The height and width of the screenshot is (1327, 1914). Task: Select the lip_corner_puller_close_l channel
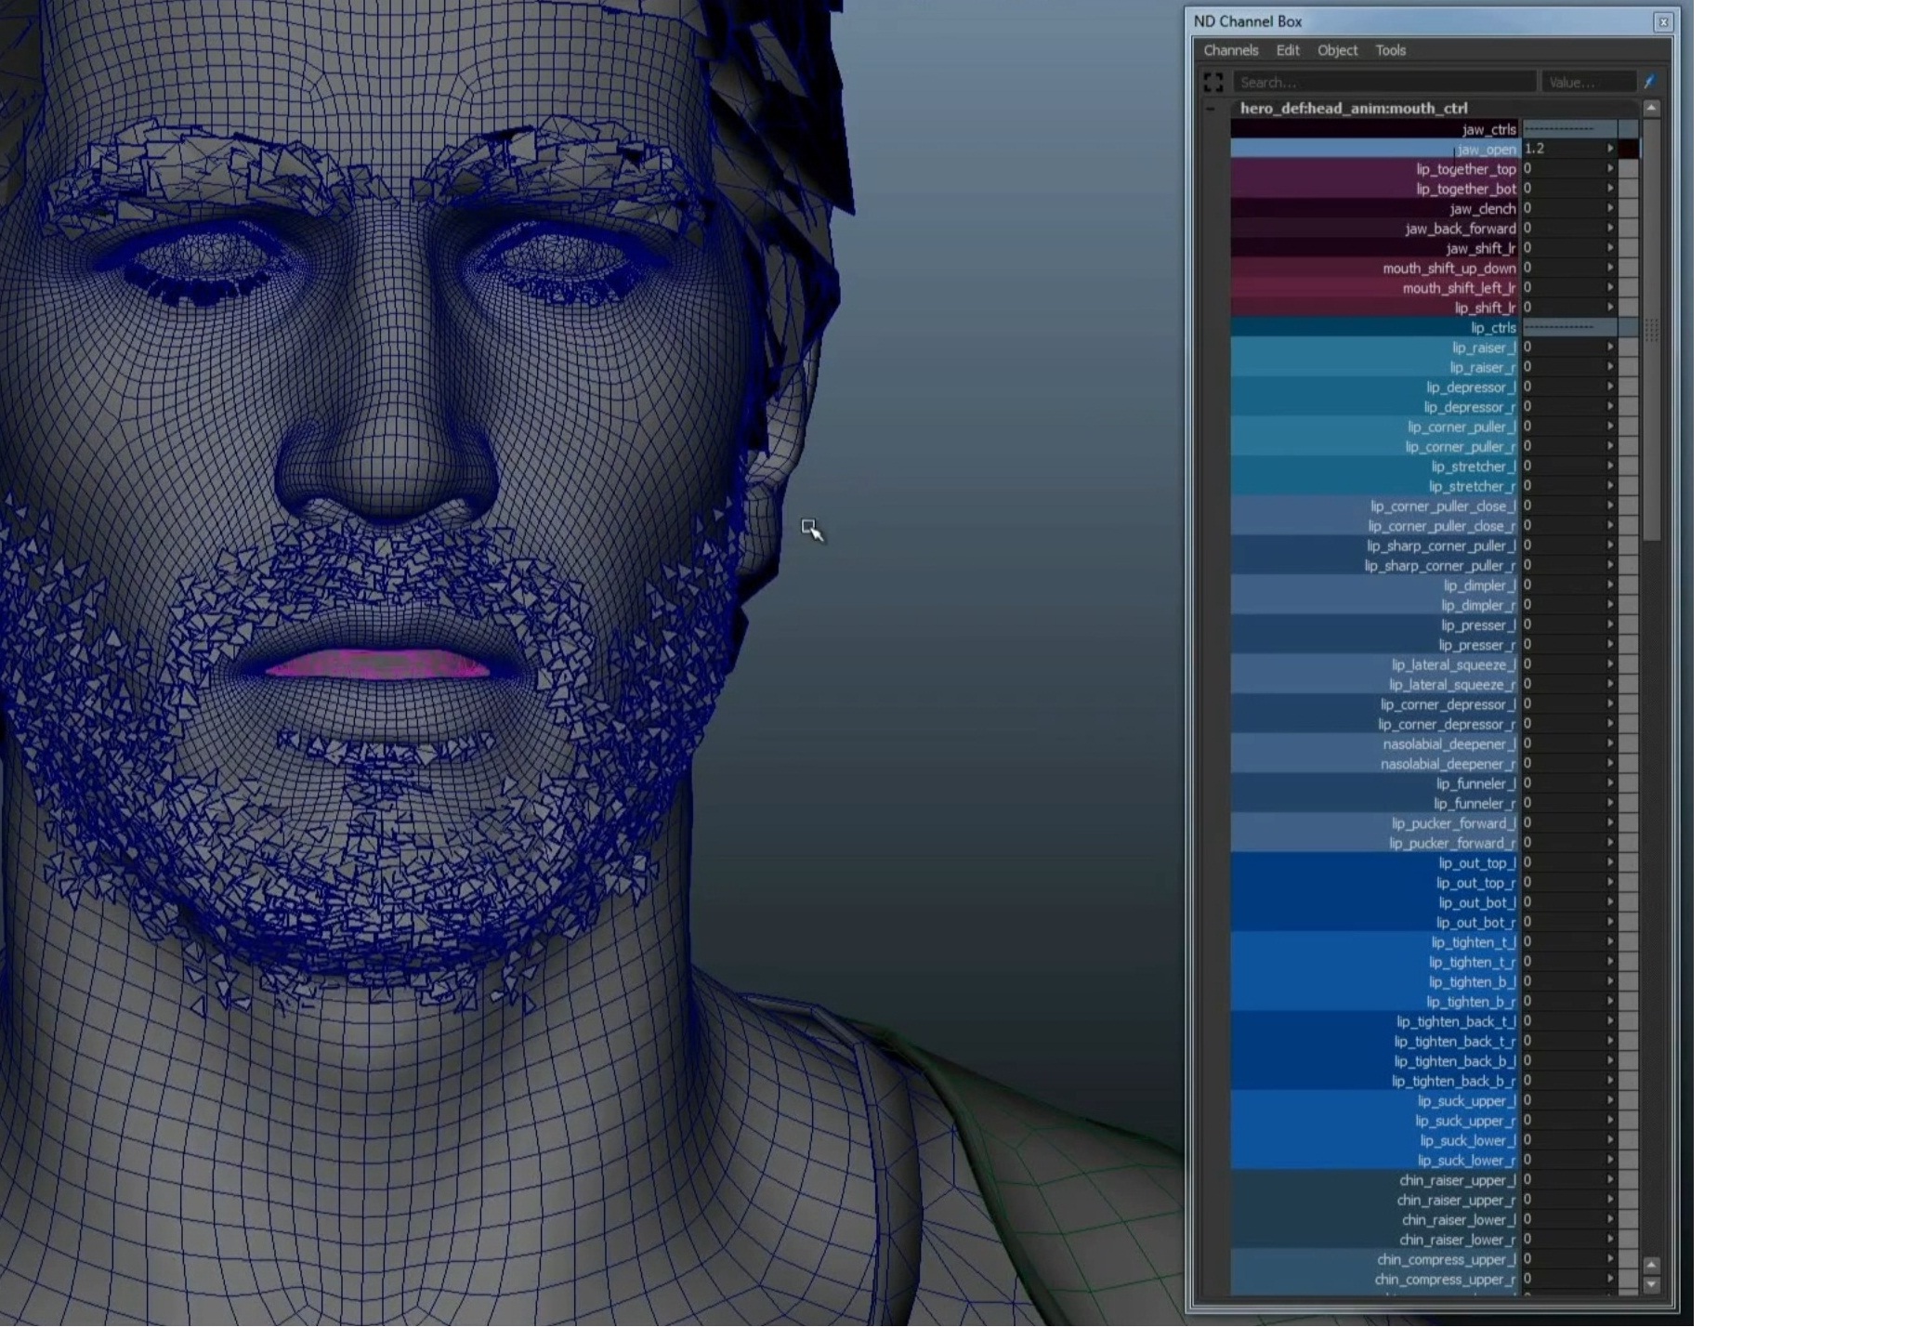tap(1375, 506)
